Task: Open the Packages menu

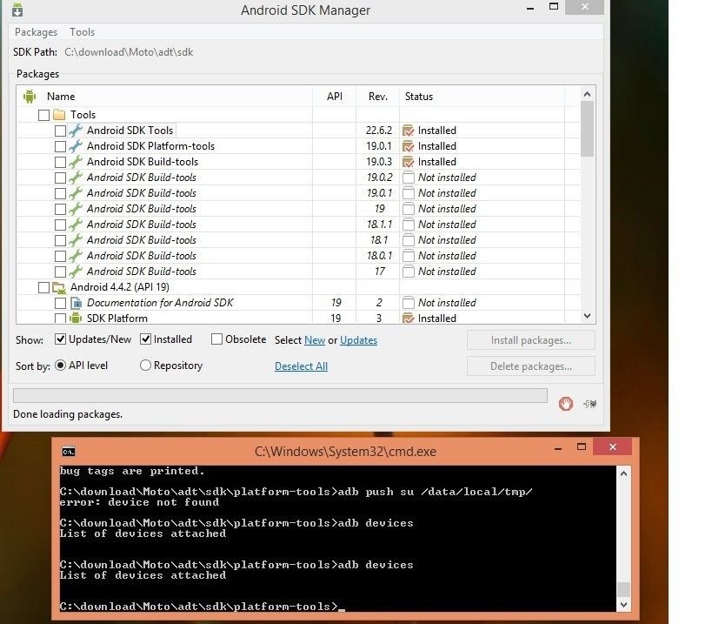Action: coord(36,32)
